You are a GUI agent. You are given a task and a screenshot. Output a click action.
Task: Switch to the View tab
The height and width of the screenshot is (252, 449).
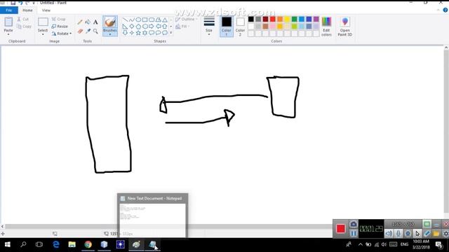coord(46,10)
